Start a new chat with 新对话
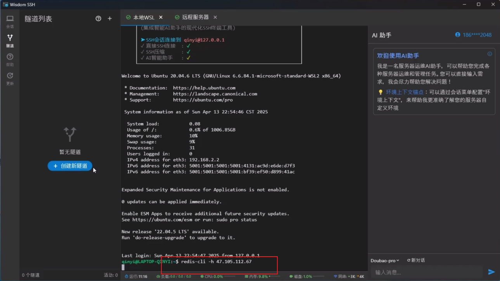 416,260
